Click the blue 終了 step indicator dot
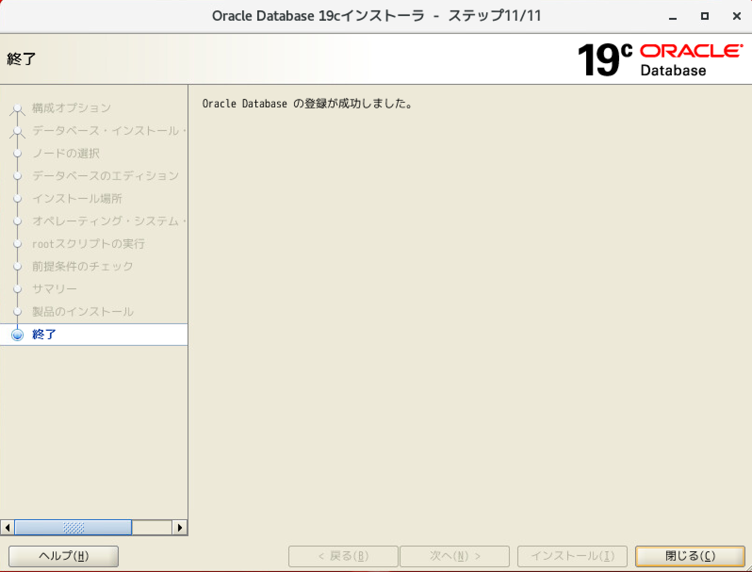Image resolution: width=752 pixels, height=572 pixels. pyautogui.click(x=17, y=335)
